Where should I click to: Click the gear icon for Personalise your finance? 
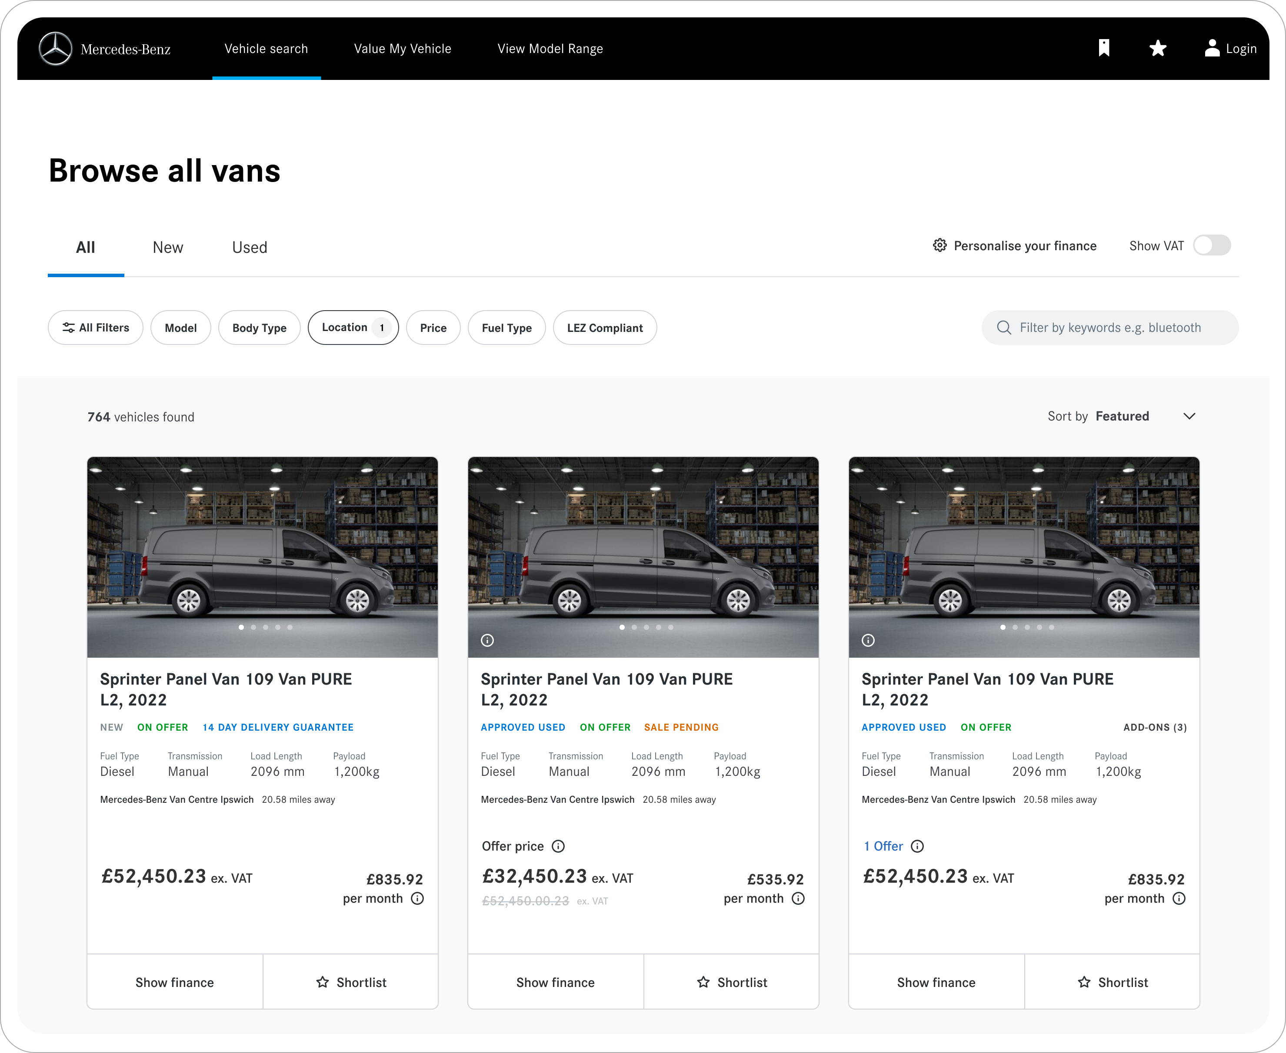click(940, 245)
